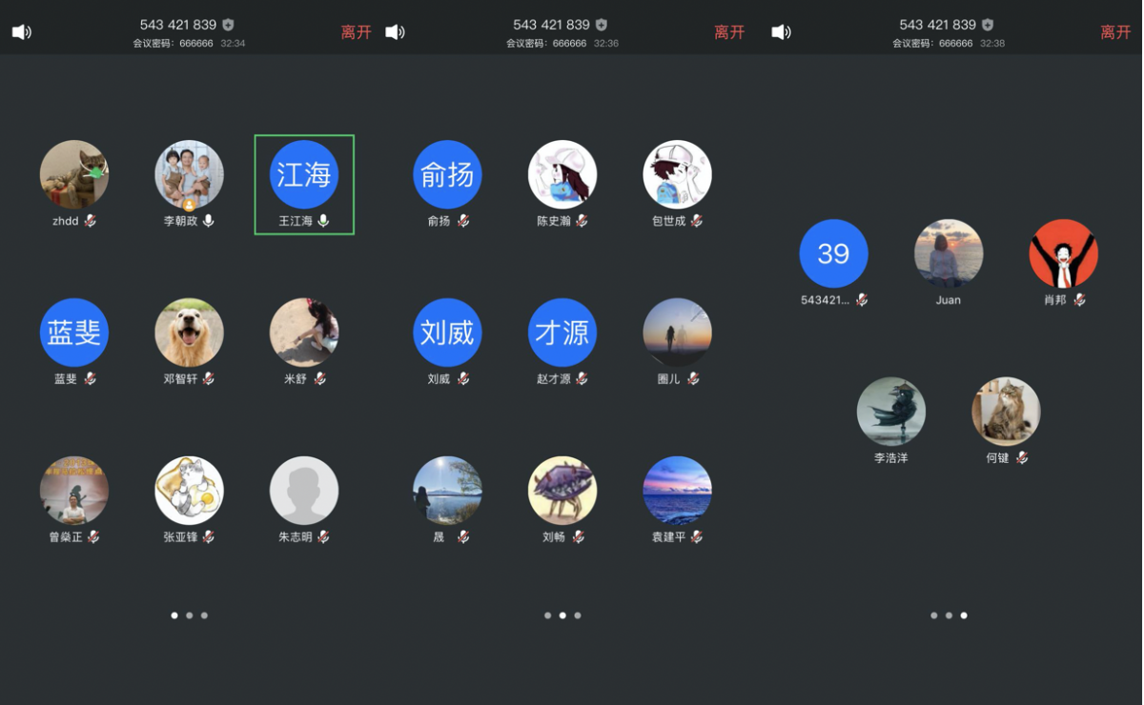
Task: Click the meeting ID text beside timer 32:36
Action: 551,25
